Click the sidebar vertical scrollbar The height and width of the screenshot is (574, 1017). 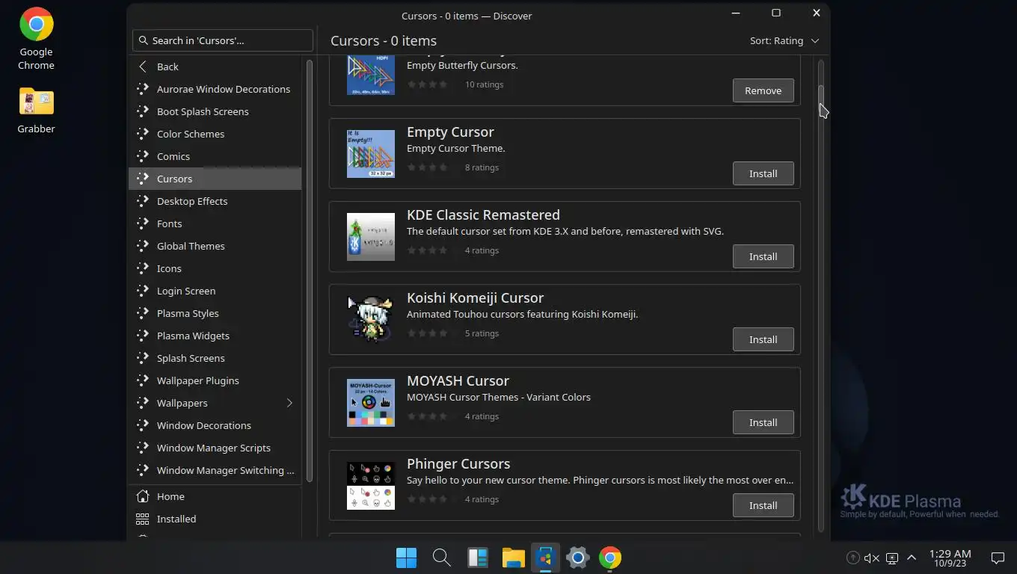310,271
